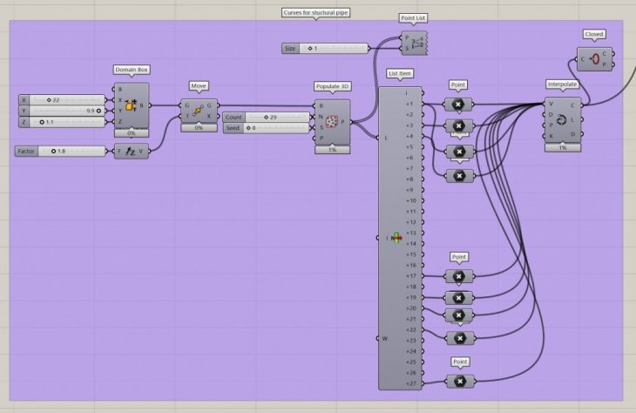Select the List Item component center icon

(x=396, y=237)
